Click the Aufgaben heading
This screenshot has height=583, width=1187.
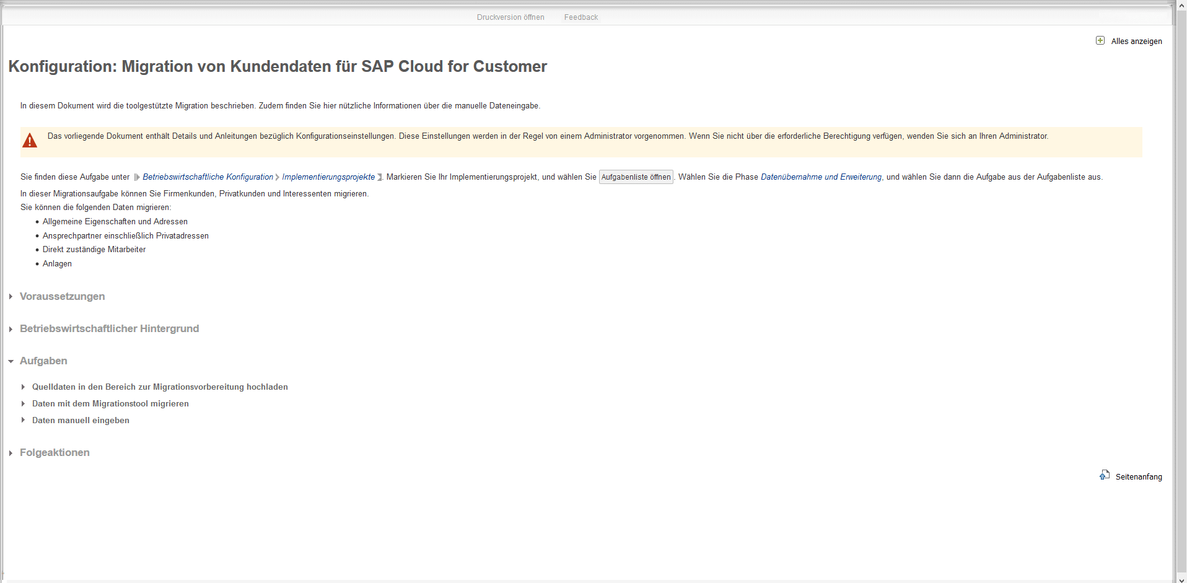[43, 361]
